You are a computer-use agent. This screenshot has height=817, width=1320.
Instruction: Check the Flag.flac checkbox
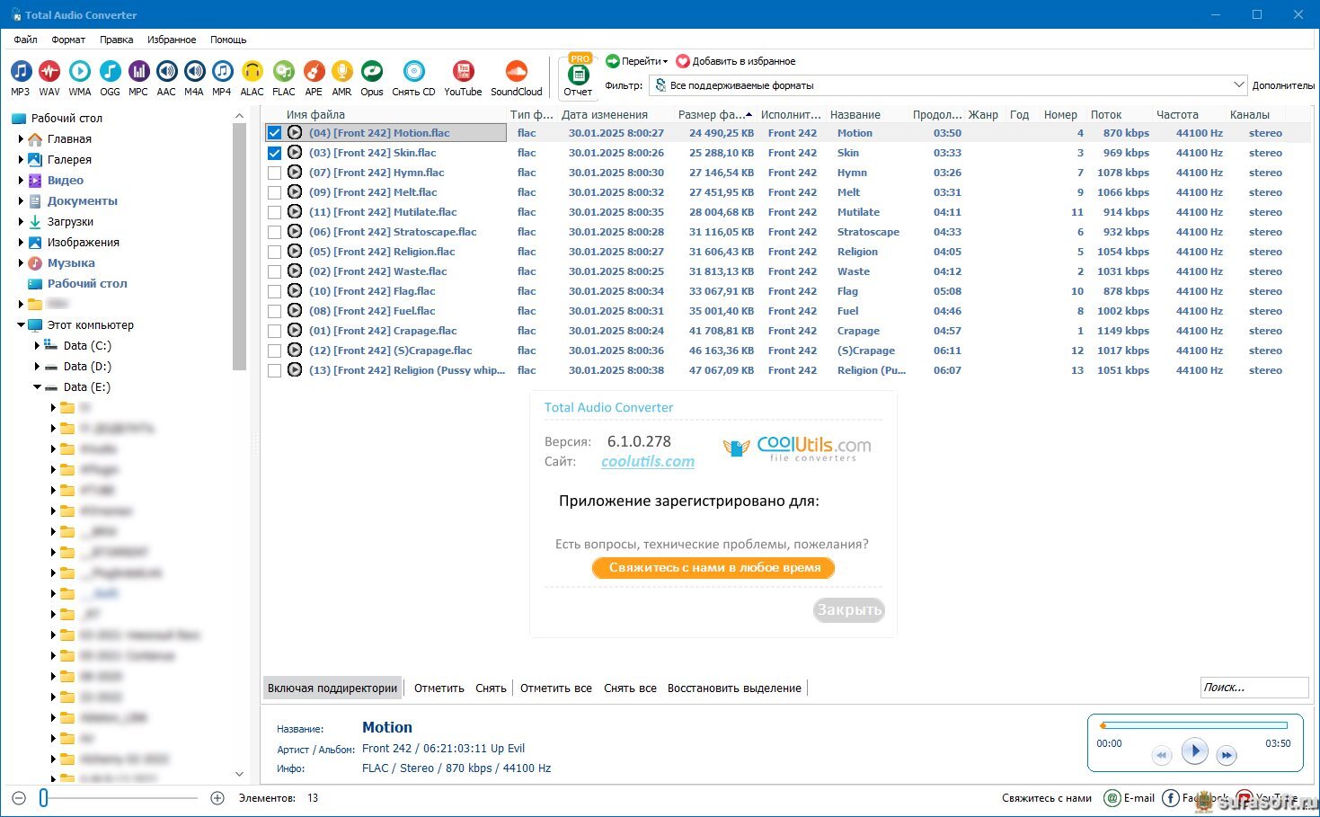274,290
